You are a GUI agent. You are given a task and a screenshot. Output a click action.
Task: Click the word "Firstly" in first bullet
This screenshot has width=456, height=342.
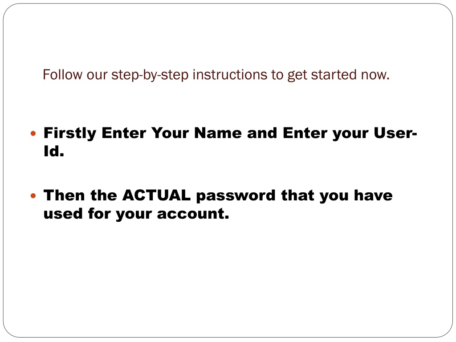70,134
